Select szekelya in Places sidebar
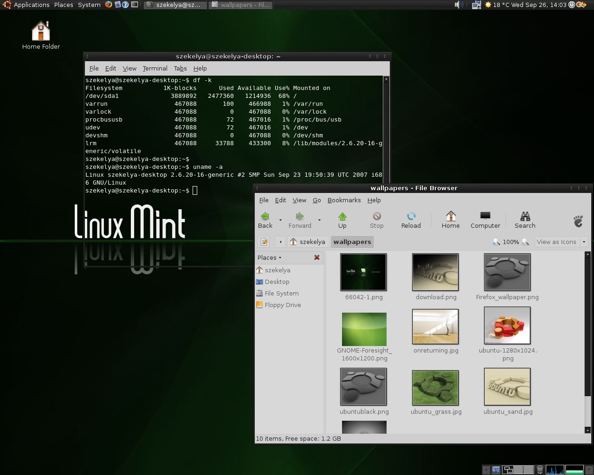 click(x=274, y=270)
